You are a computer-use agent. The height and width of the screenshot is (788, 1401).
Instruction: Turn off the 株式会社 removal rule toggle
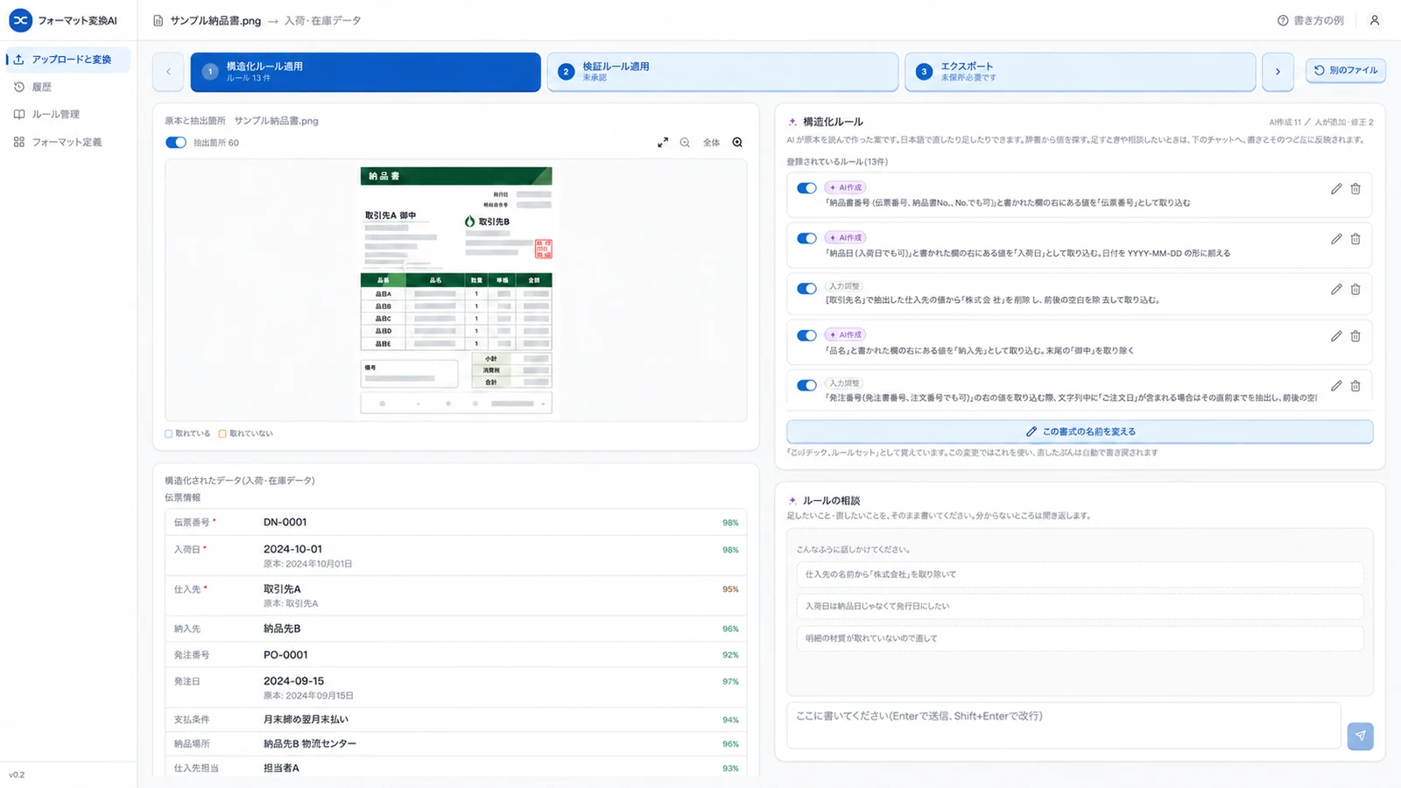coord(806,289)
